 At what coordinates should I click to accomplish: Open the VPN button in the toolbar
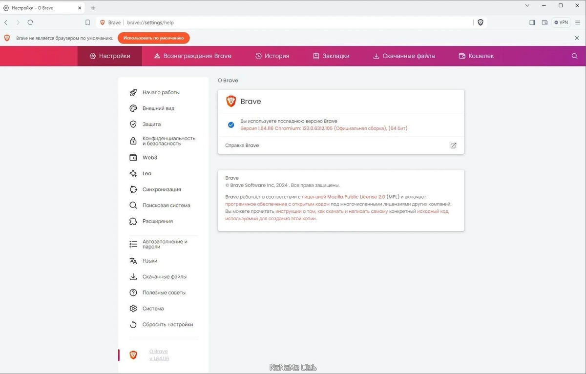pyautogui.click(x=561, y=22)
